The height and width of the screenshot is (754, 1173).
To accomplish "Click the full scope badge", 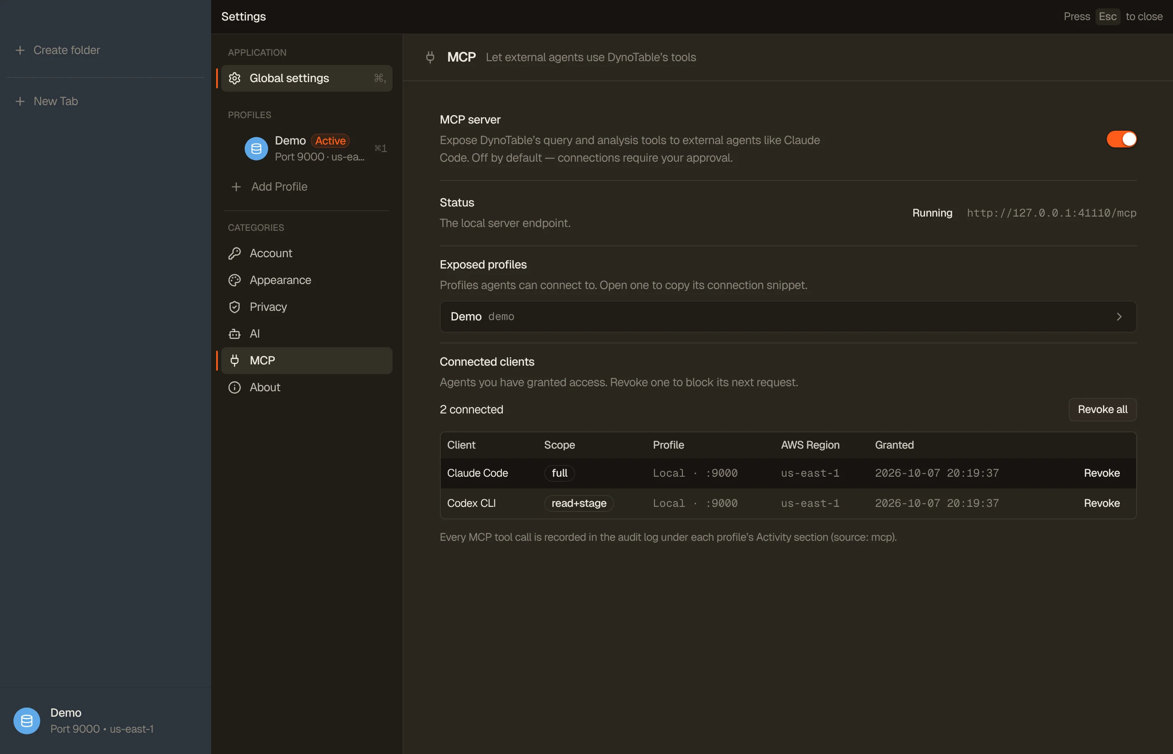I will 559,473.
